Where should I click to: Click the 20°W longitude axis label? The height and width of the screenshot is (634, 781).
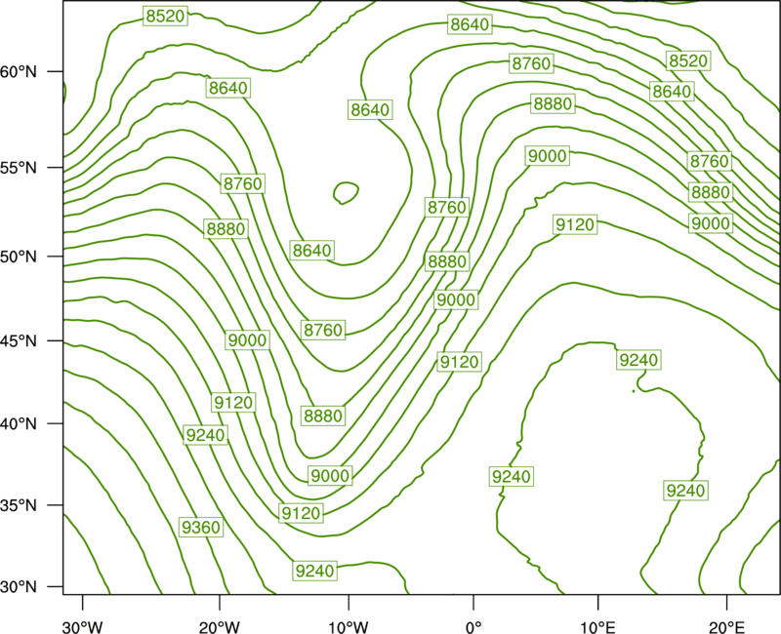point(220,627)
